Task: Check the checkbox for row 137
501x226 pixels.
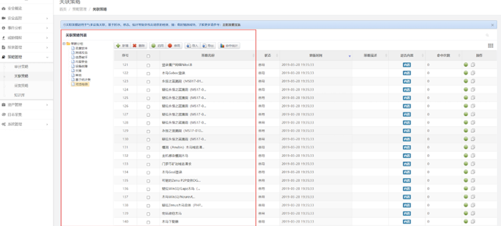Action: point(148,197)
